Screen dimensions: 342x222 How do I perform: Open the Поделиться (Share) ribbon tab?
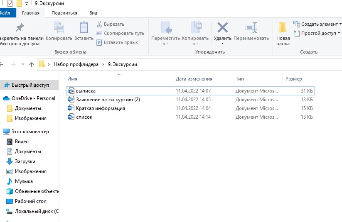pos(64,13)
